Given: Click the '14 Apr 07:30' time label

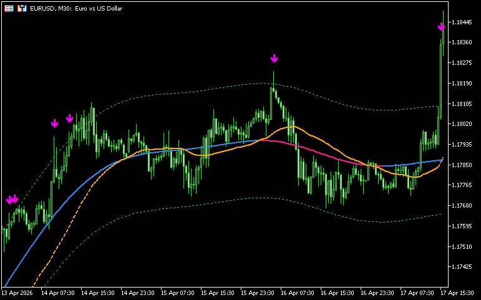Looking at the screenshot, I should pos(57,293).
